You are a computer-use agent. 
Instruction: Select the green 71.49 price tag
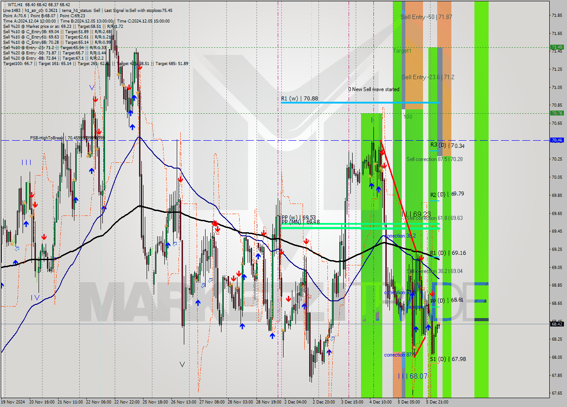pos(557,47)
